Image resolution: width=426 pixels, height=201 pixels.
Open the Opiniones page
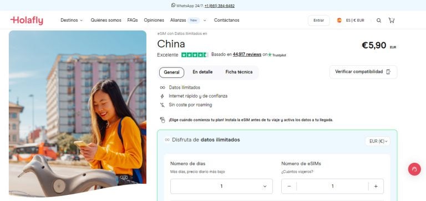tap(154, 20)
